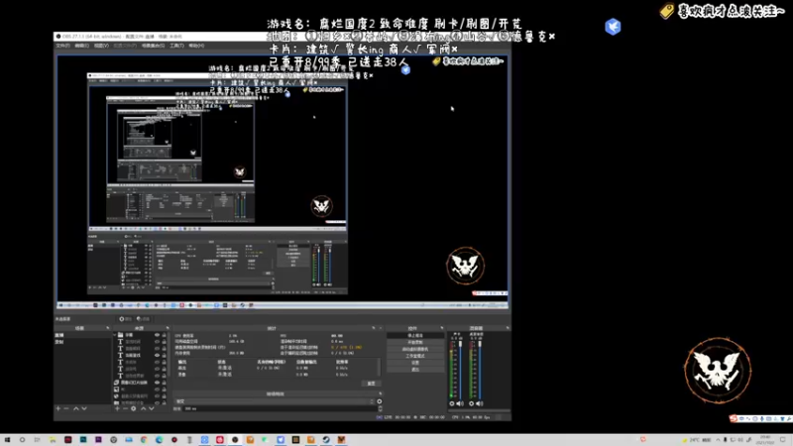Select the 直播 scene
This screenshot has width=793, height=446.
pyautogui.click(x=82, y=335)
